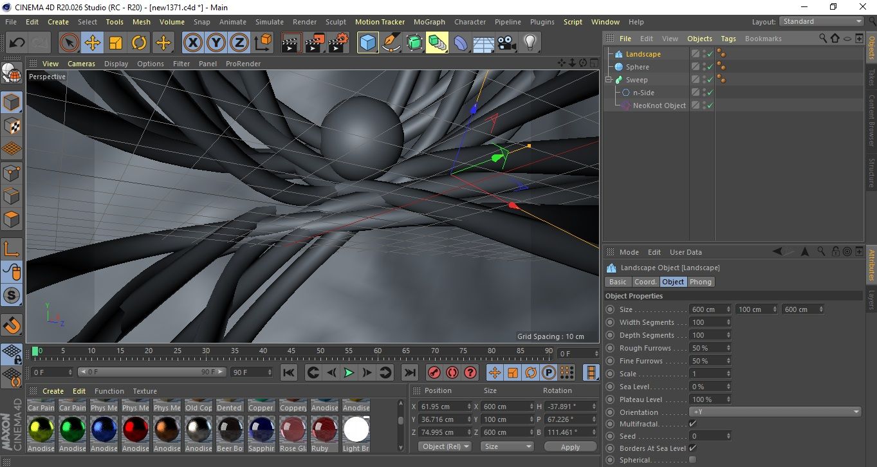Go to end of animation
877x467 pixels.
pos(409,372)
